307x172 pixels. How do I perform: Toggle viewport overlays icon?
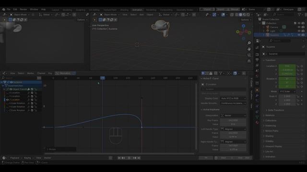pos(223,15)
